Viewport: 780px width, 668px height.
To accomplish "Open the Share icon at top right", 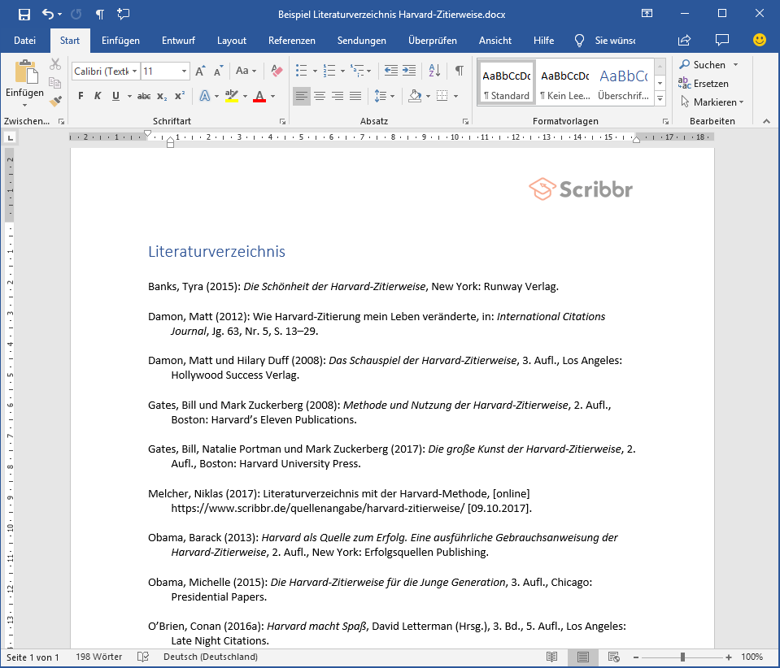I will click(x=684, y=40).
